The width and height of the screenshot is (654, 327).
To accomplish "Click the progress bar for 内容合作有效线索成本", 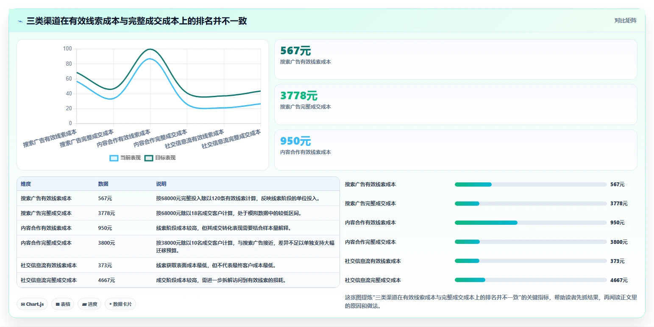I will [531, 223].
